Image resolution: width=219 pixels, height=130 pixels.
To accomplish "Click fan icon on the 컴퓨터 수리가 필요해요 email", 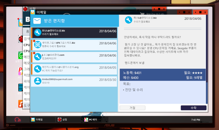I will click(x=38, y=45).
